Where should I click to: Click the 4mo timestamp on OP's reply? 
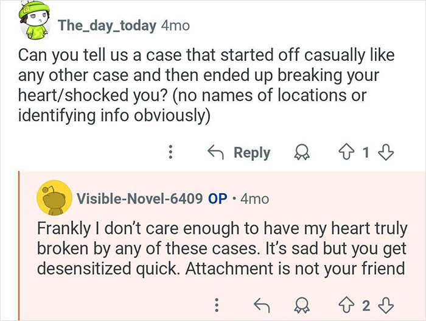pos(254,199)
